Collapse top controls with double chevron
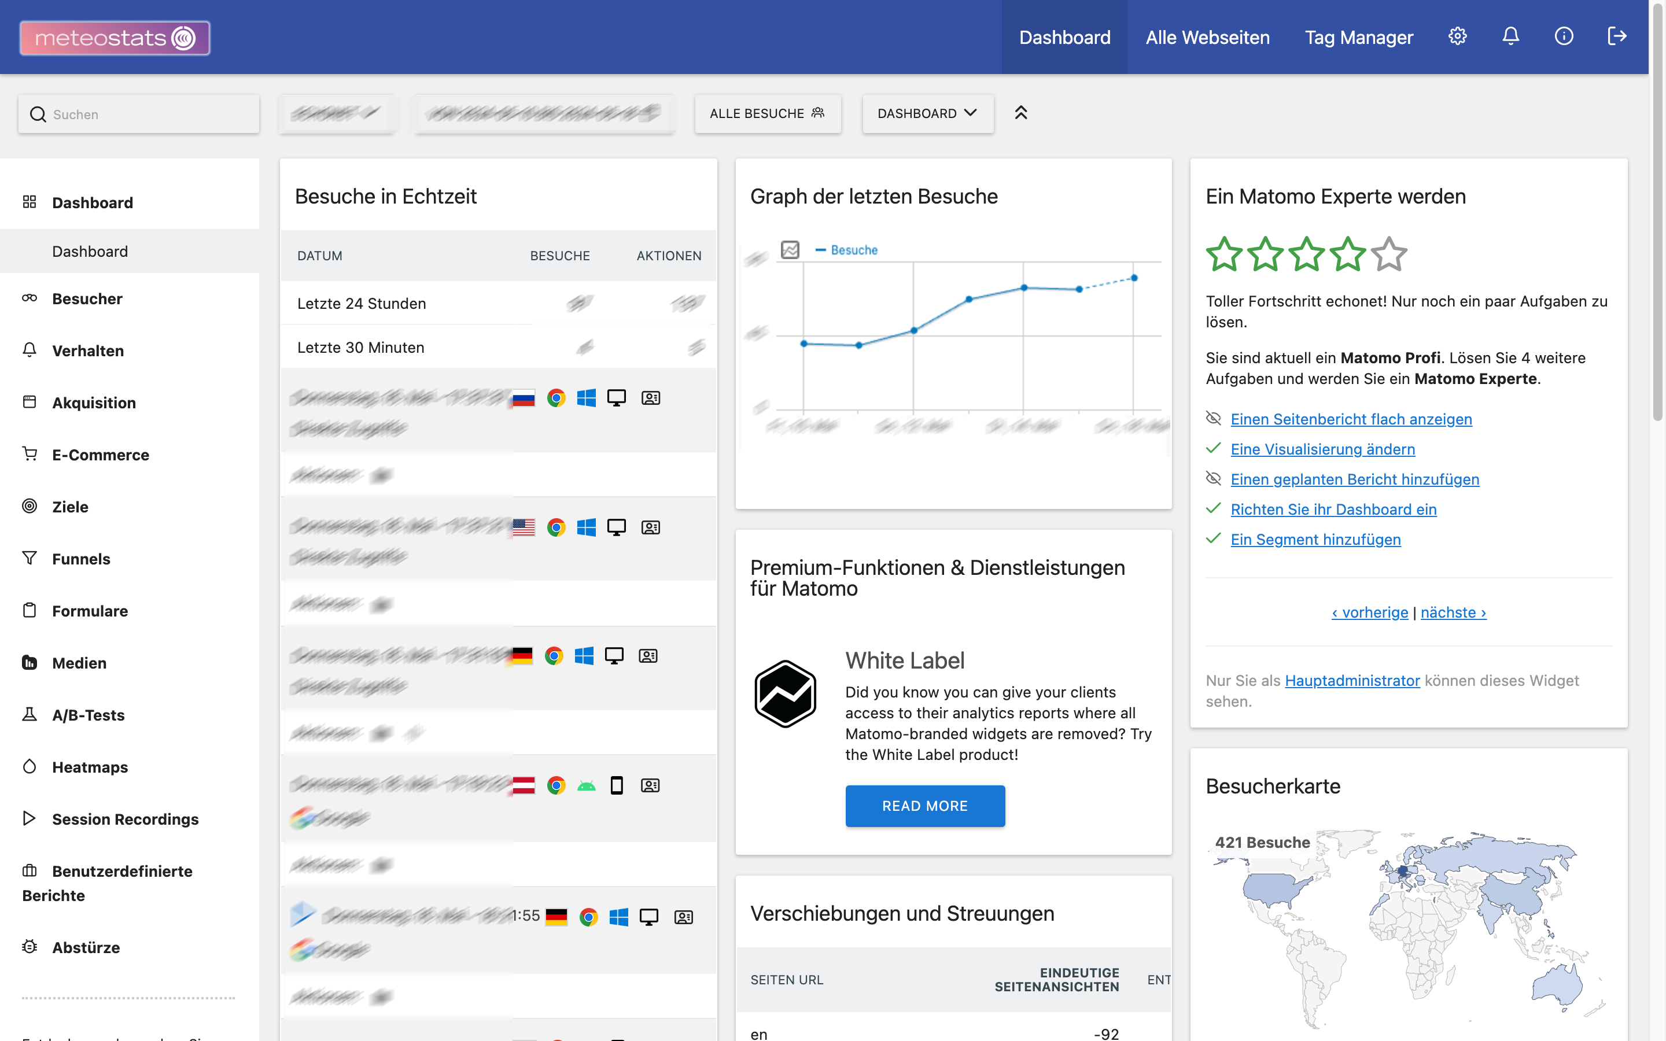 pyautogui.click(x=1021, y=113)
